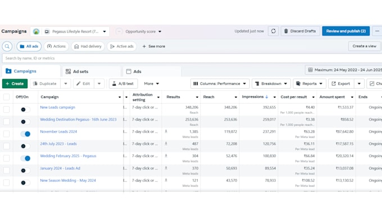Click the green Create button
This screenshot has height=215, width=382.
[15, 84]
